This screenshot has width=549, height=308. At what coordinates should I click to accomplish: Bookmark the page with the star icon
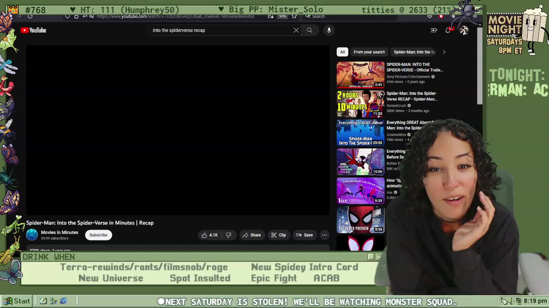pyautogui.click(x=294, y=16)
